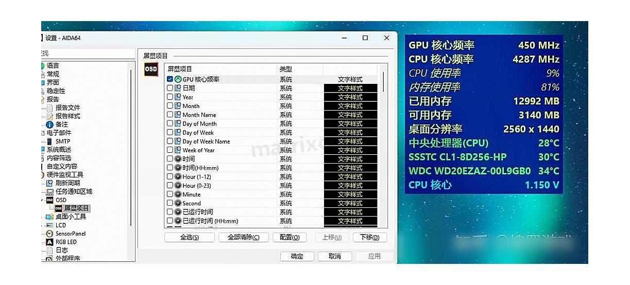Maximize the AIDA64 settings window
The height and width of the screenshot is (285, 630).
pos(365,38)
